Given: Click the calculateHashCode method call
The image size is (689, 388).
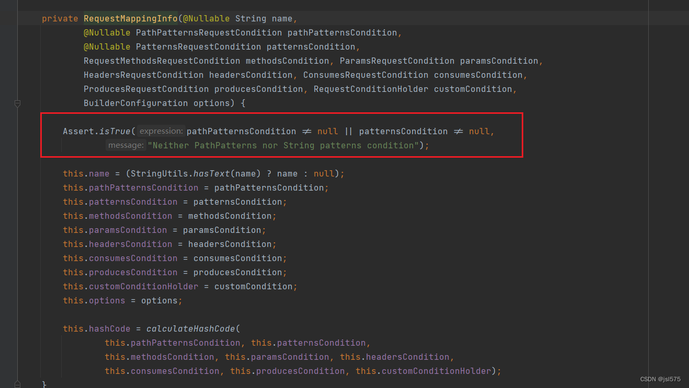Looking at the screenshot, I should [x=191, y=329].
